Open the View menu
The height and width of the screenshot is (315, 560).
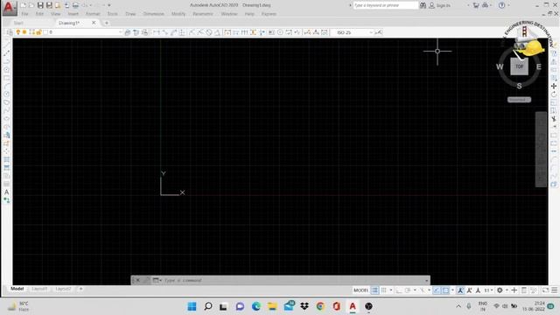(55, 14)
